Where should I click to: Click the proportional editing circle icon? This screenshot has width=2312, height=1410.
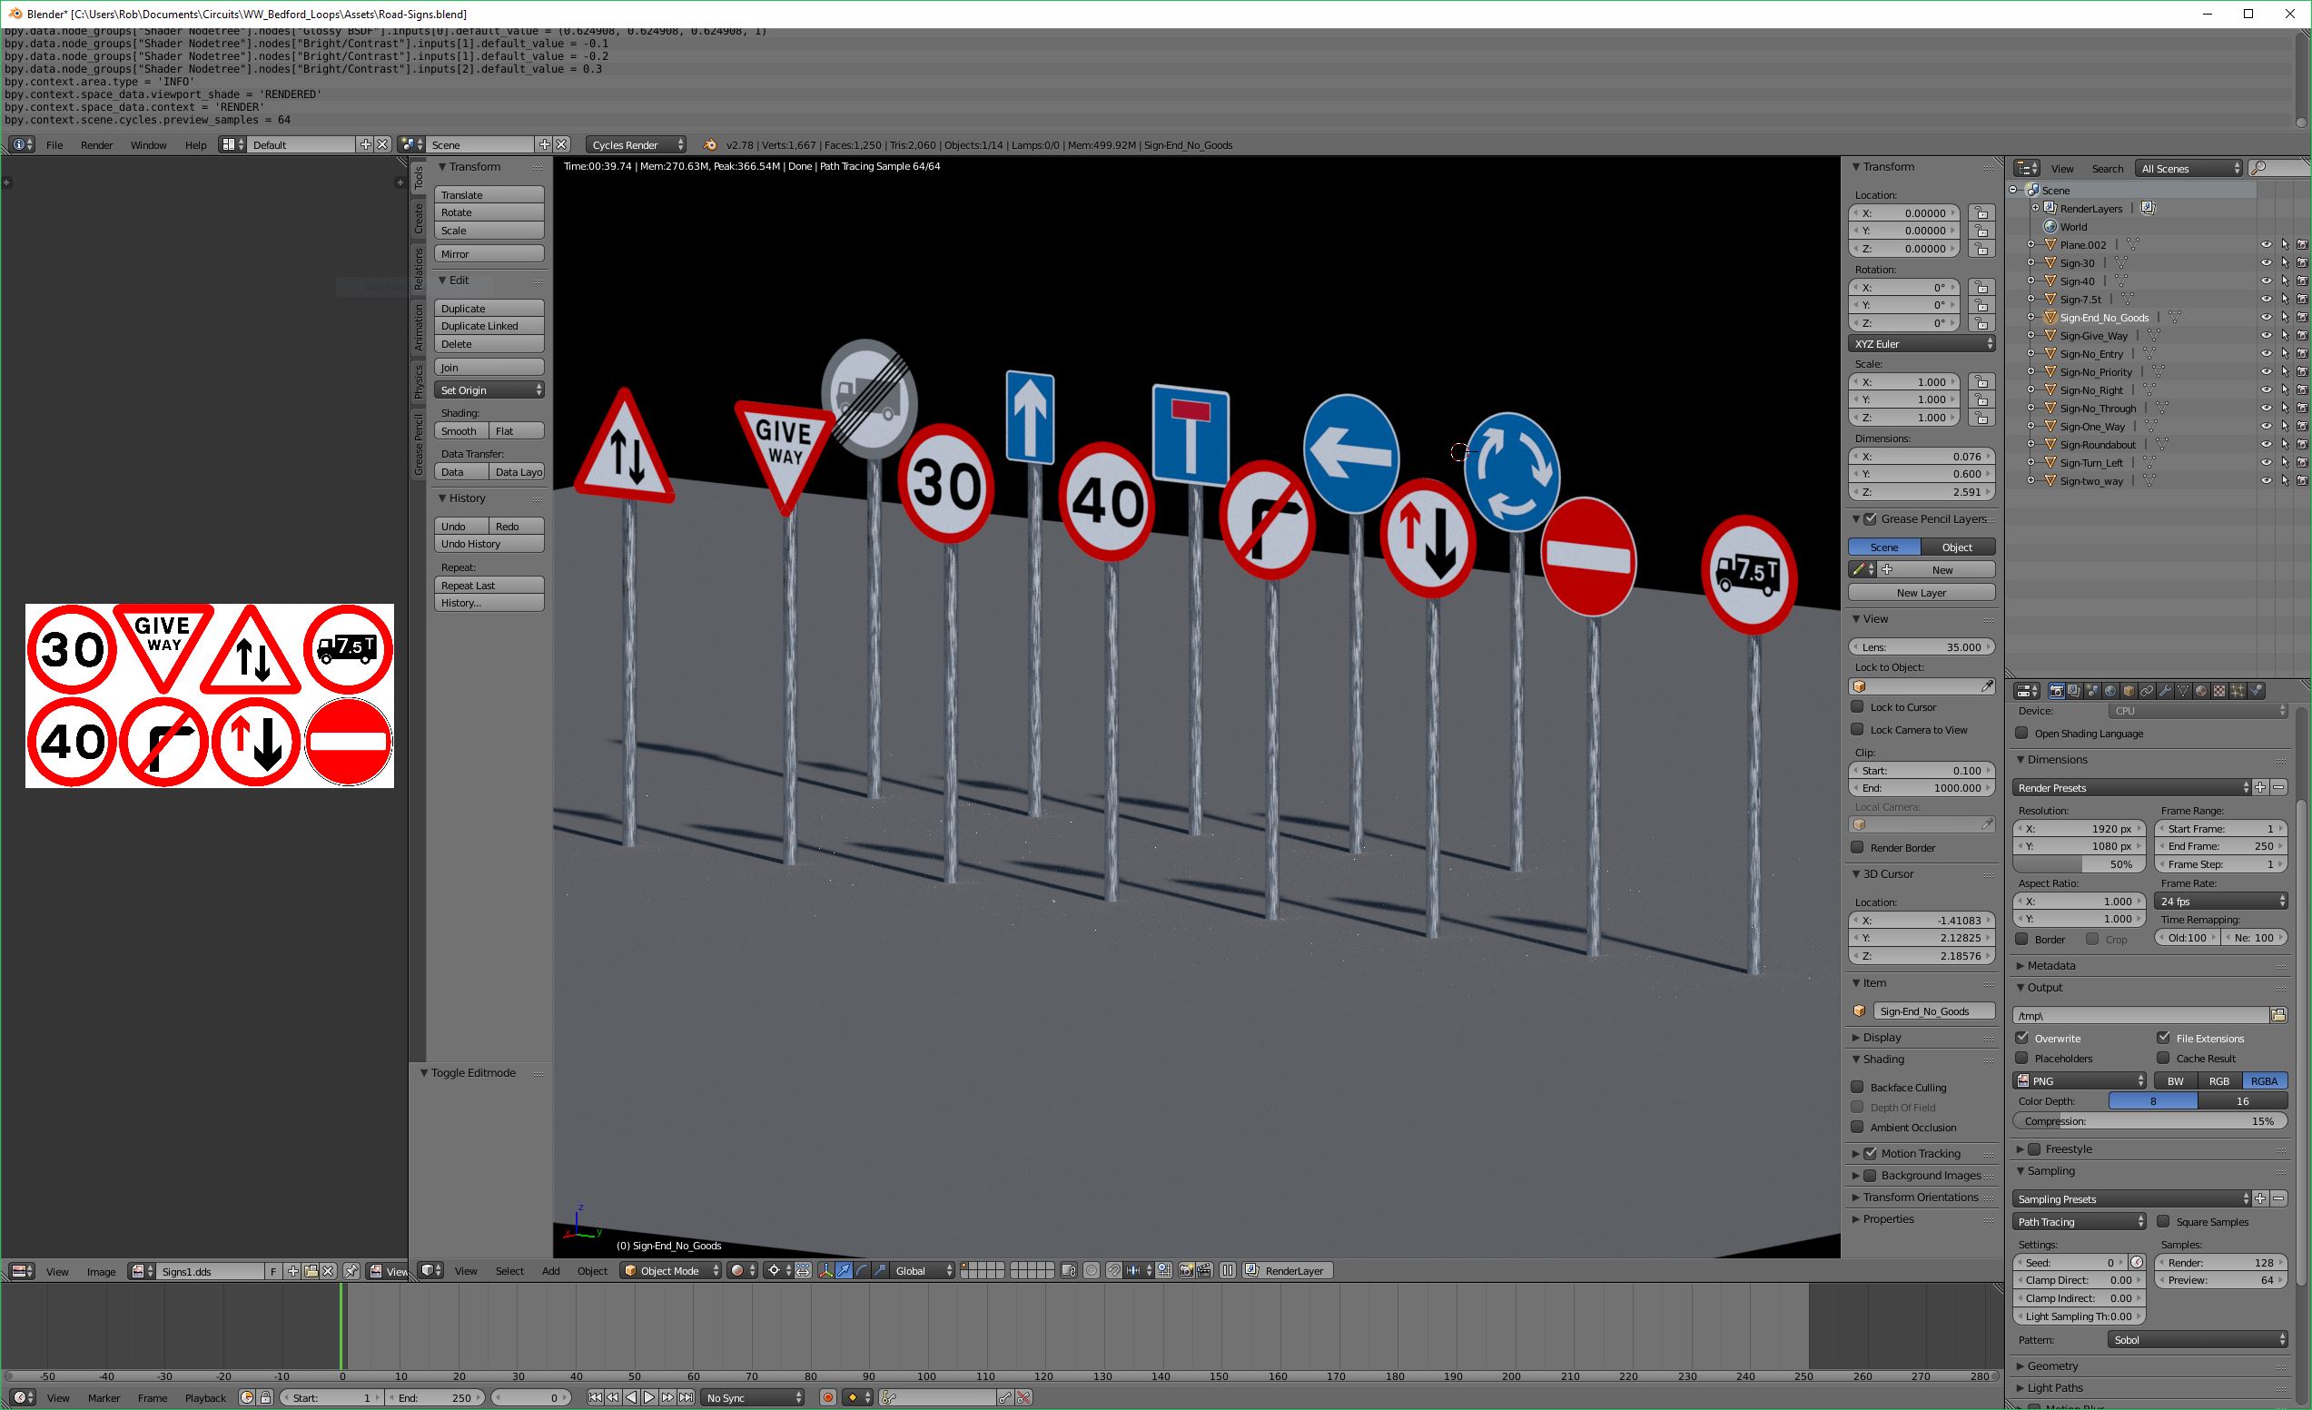[1092, 1271]
